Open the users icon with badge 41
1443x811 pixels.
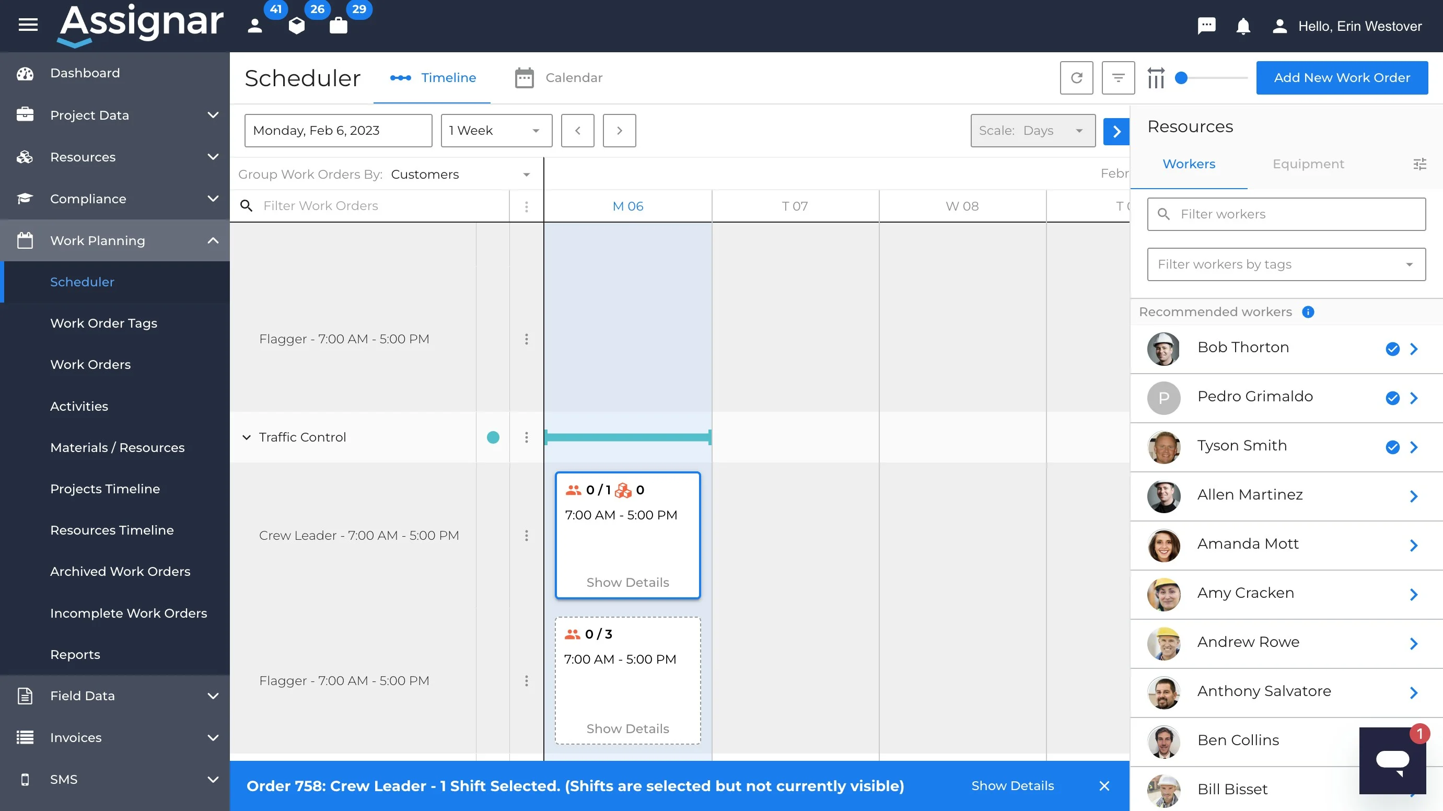(255, 26)
